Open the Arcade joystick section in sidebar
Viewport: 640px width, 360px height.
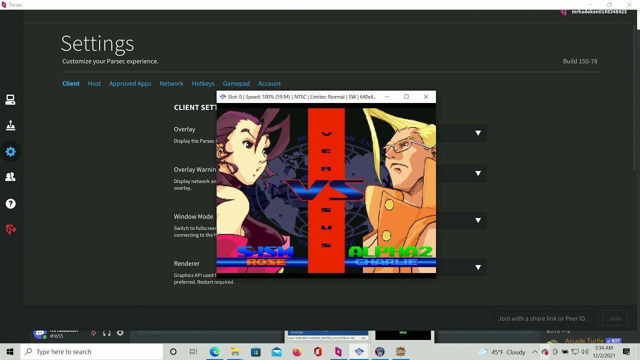coord(10,125)
